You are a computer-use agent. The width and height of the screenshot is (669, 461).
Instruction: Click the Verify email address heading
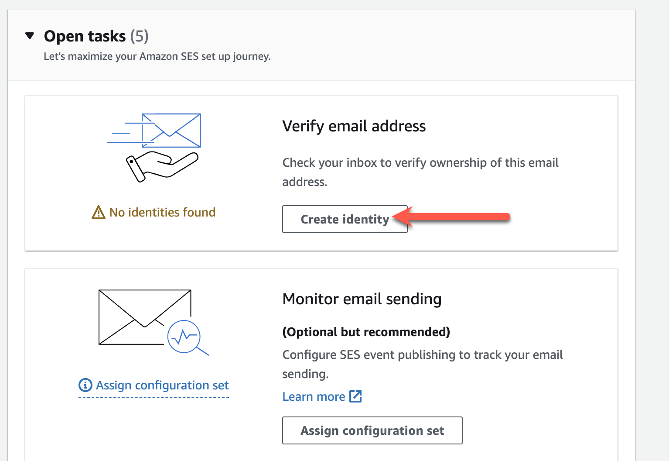coord(354,126)
